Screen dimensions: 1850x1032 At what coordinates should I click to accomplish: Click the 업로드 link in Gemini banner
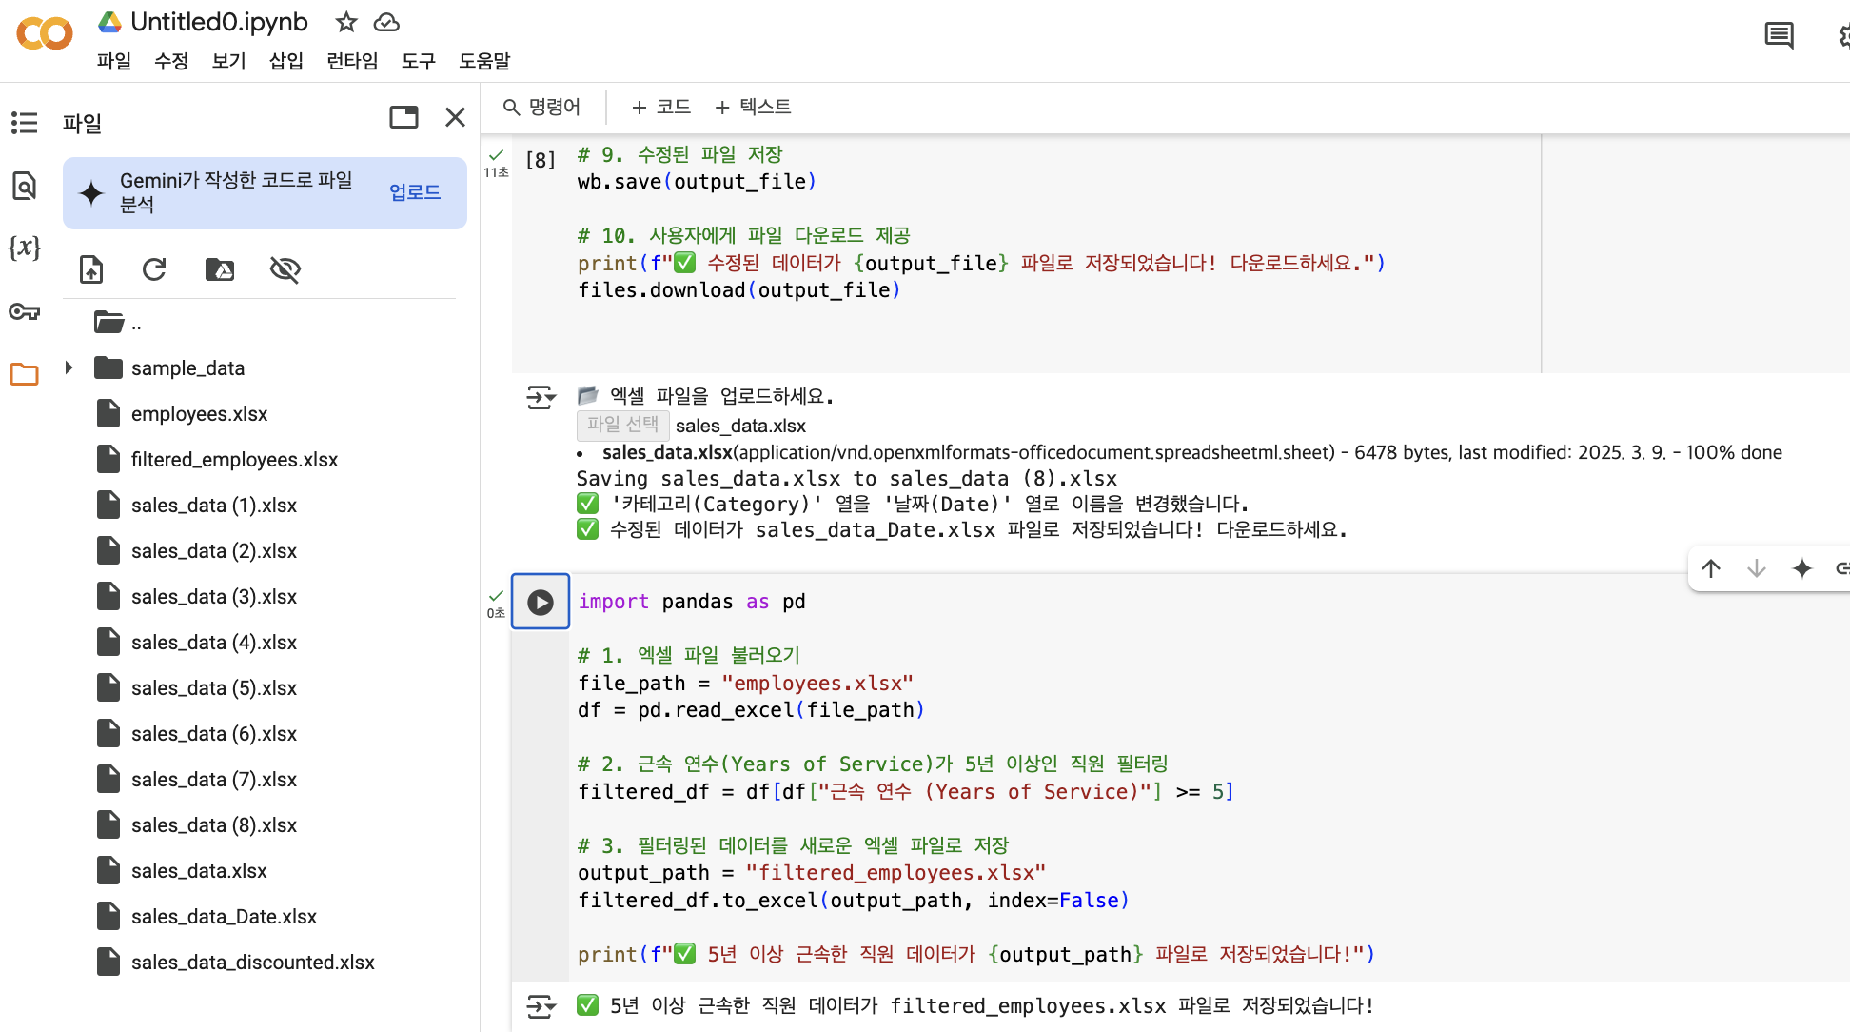[x=415, y=192]
